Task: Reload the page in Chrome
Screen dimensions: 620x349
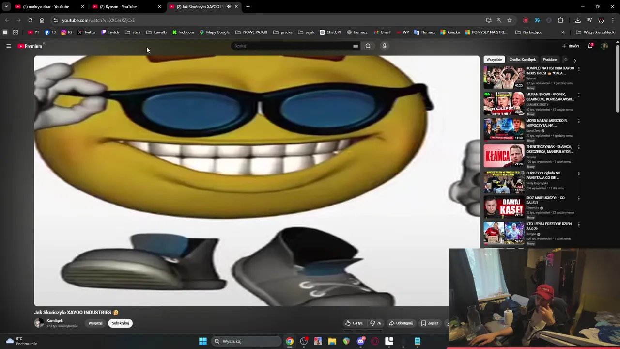Action: (30, 20)
